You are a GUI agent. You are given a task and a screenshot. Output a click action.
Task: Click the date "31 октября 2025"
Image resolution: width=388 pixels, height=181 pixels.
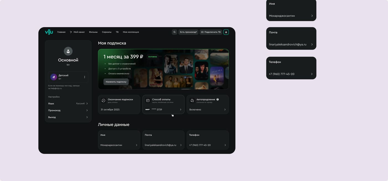tap(110, 110)
